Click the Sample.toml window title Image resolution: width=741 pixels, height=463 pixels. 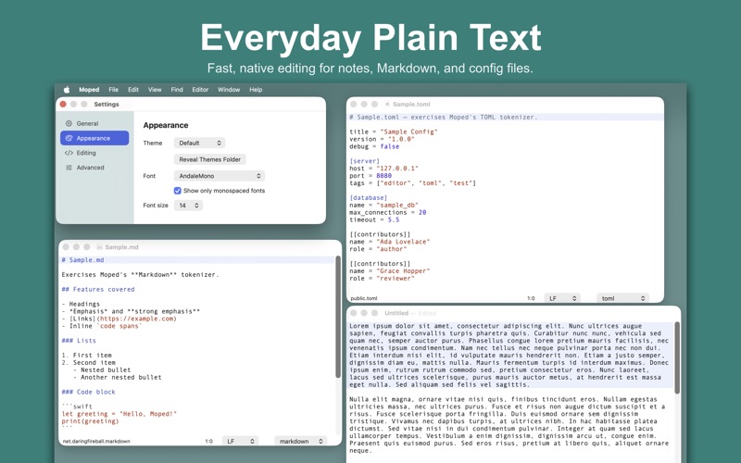[411, 104]
